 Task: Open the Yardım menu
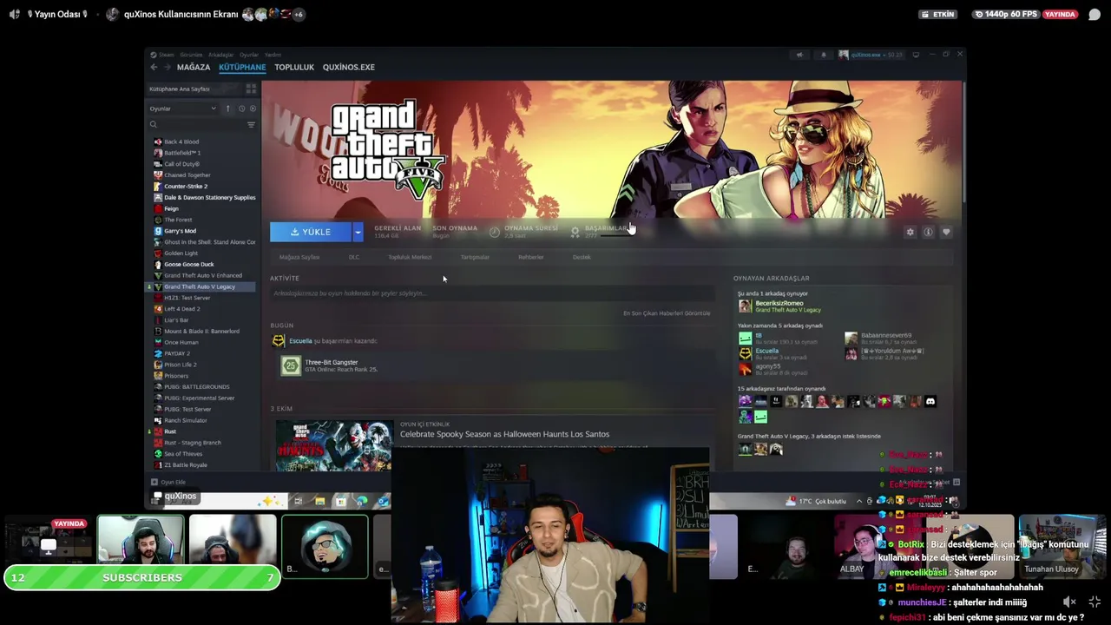click(273, 55)
